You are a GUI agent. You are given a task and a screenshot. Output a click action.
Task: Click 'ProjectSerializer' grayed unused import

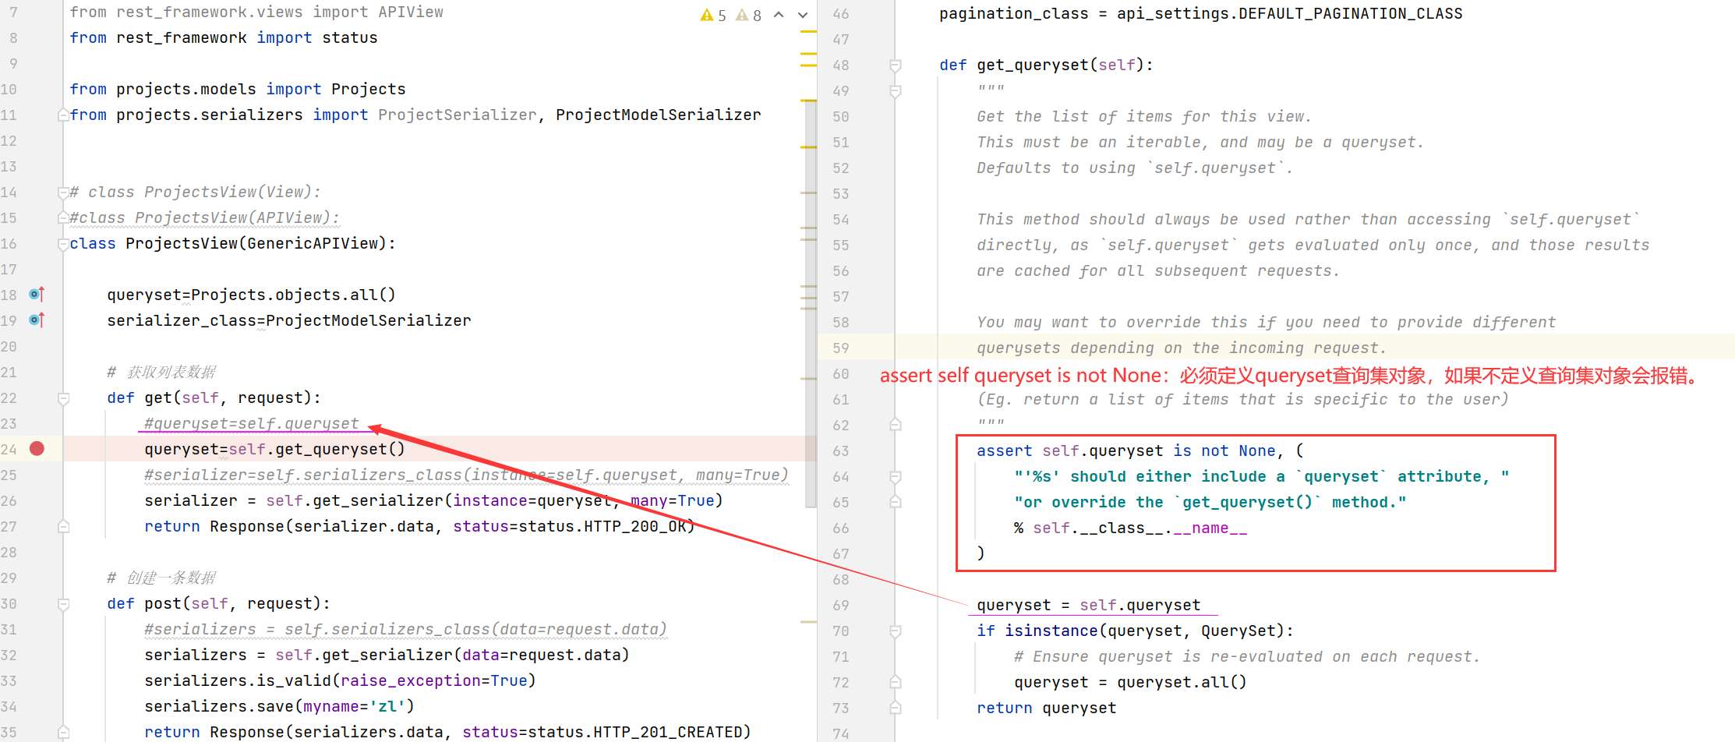click(458, 115)
